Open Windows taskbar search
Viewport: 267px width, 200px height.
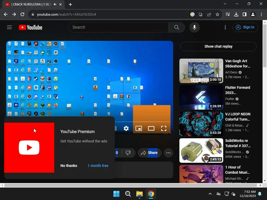point(128,194)
